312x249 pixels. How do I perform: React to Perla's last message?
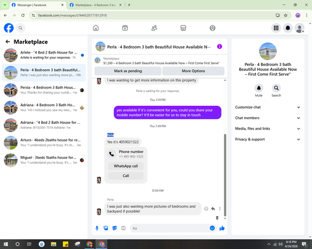pos(206,209)
